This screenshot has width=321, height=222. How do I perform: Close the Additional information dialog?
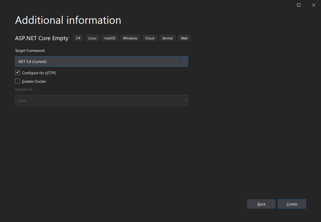point(313,5)
